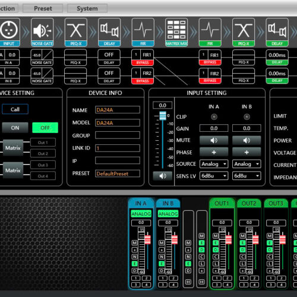
Task: Open the blue input Delay module icon
Action: point(109,32)
